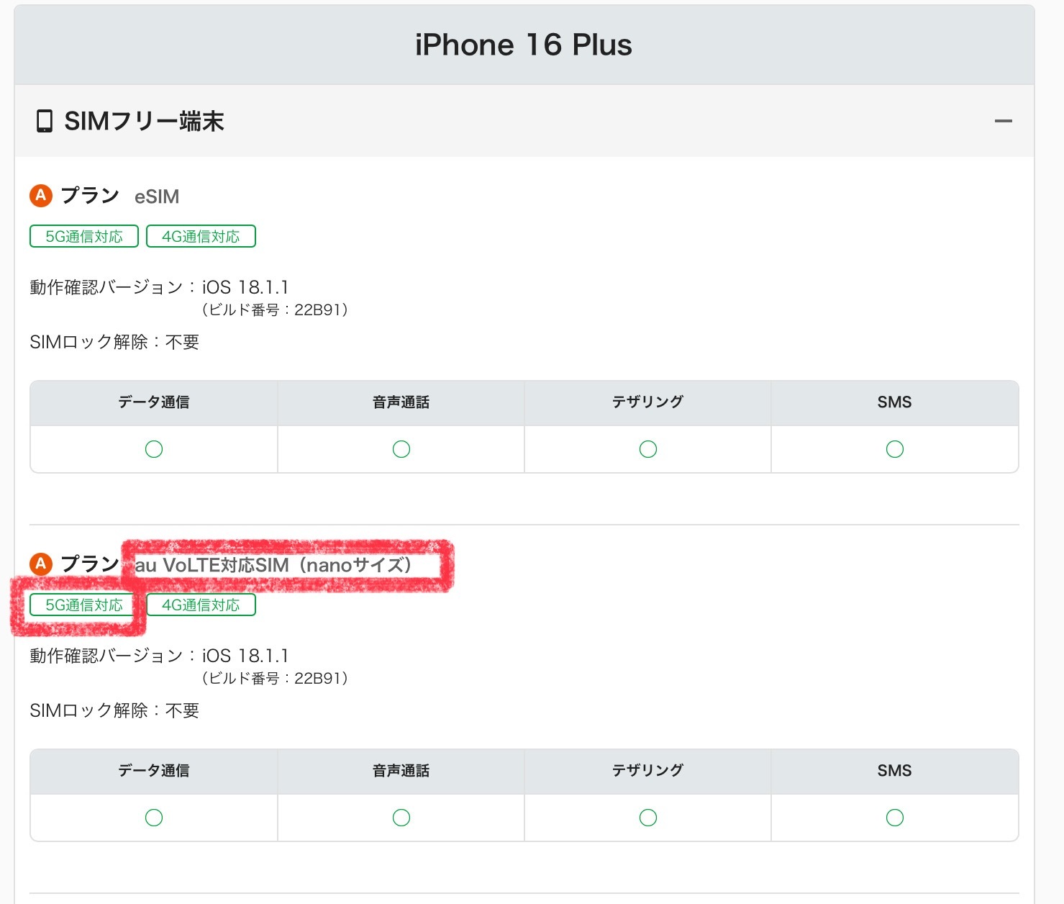Image resolution: width=1064 pixels, height=904 pixels.
Task: Click 5G通信対応 badge under au VoLTE plan
Action: coord(84,605)
